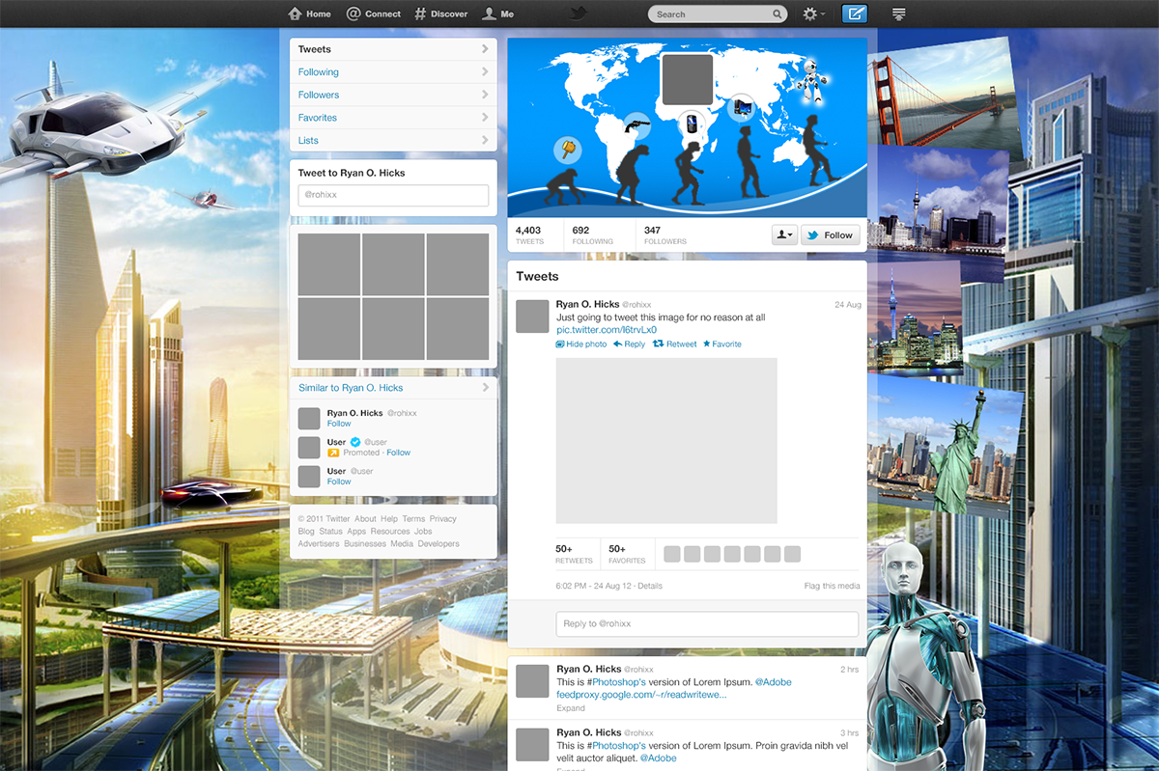Open the Connect tab

[373, 14]
